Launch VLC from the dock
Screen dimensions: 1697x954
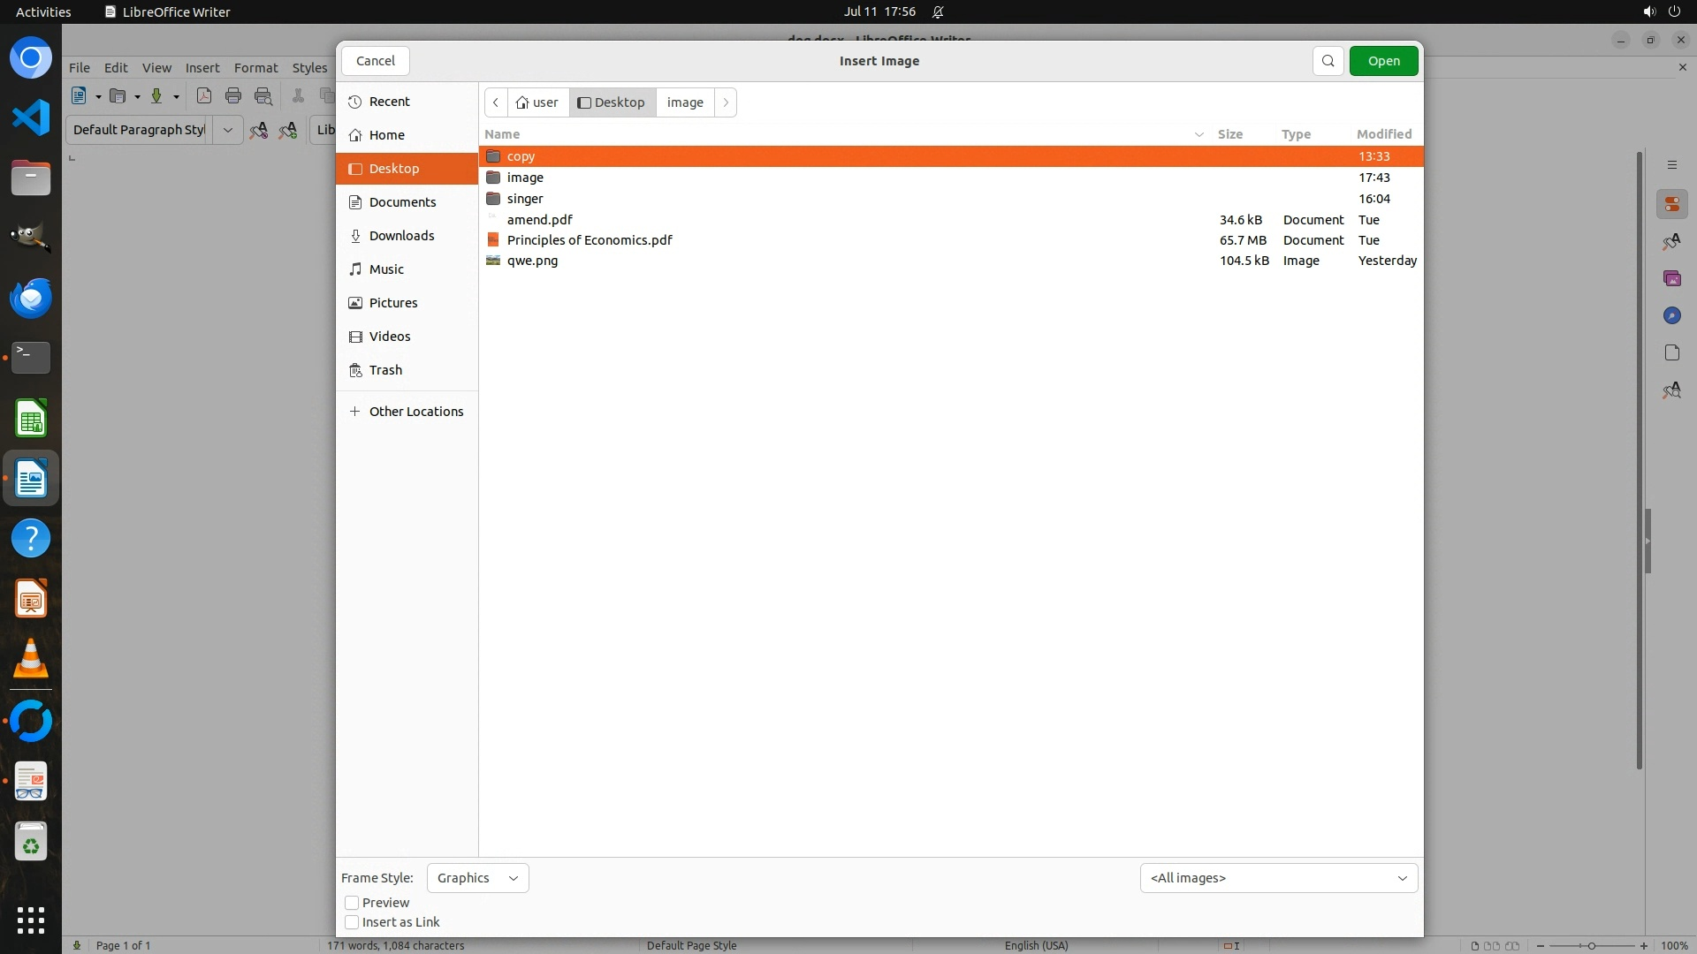[x=31, y=659]
